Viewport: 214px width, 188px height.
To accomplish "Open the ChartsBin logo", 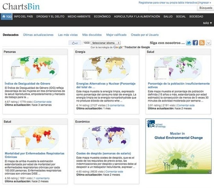I will click(21, 6).
